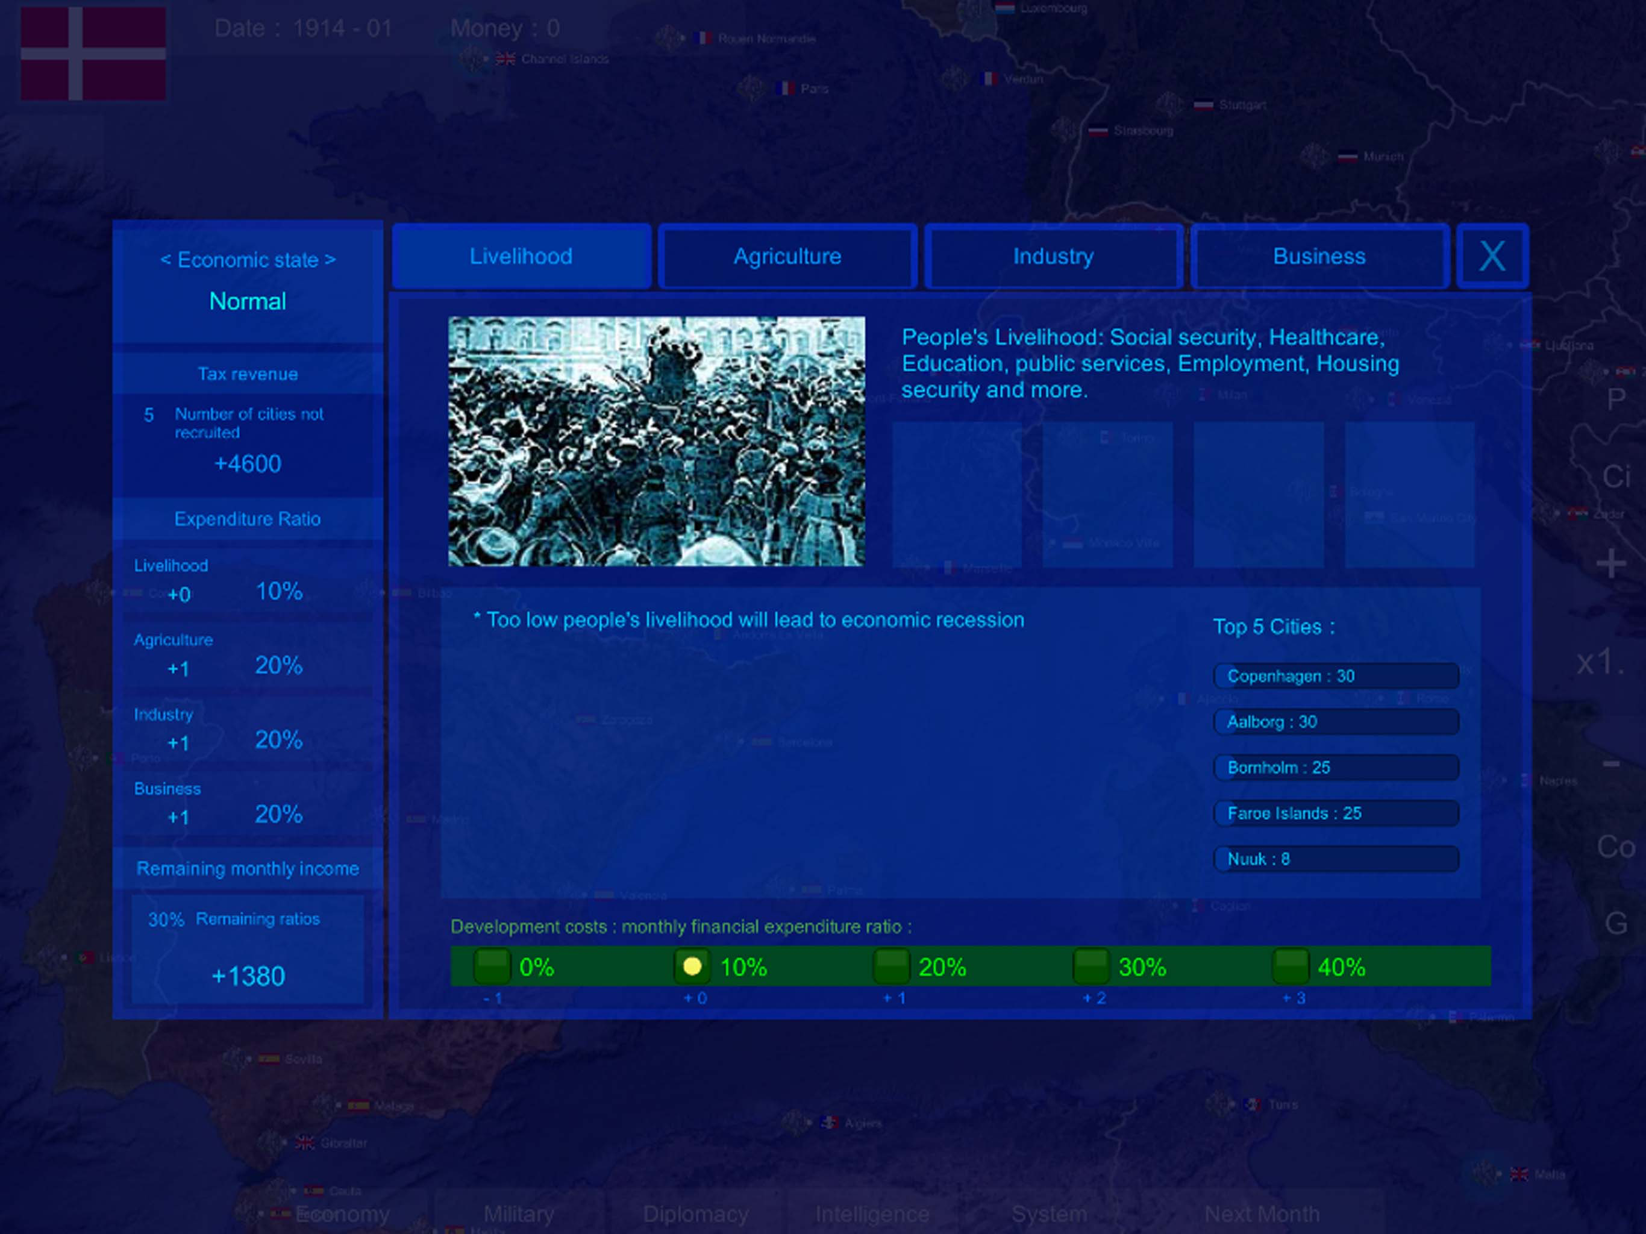Select the 20% expenditure ratio option

[892, 966]
